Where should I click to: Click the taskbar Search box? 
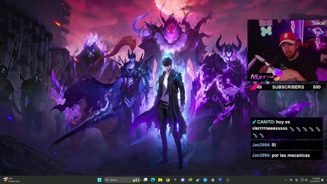point(123,180)
